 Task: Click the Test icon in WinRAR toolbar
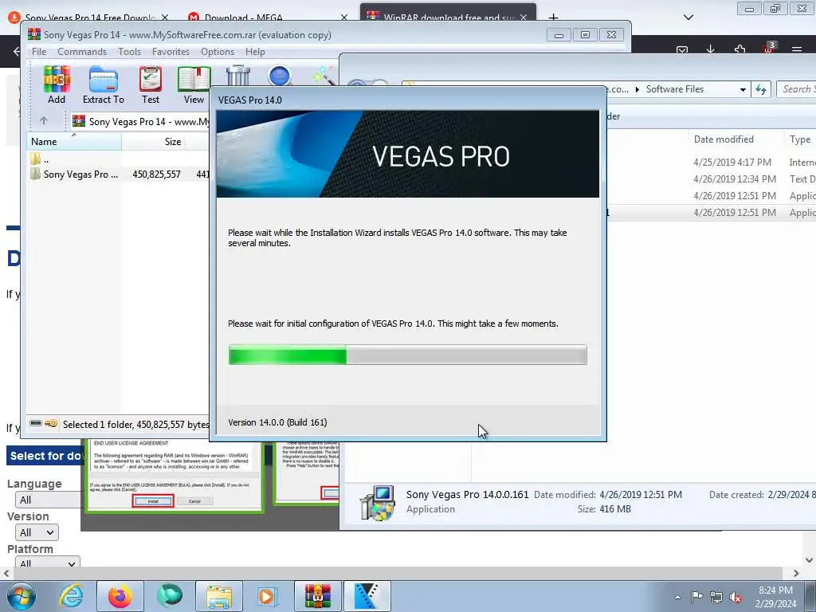coord(151,84)
